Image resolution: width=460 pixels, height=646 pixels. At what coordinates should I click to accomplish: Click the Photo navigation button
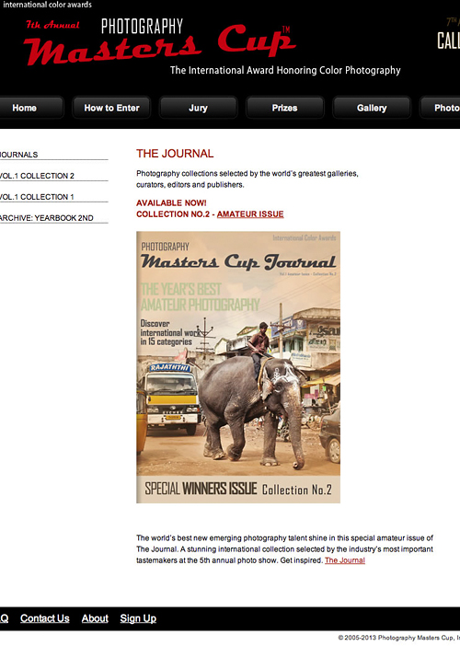point(441,108)
